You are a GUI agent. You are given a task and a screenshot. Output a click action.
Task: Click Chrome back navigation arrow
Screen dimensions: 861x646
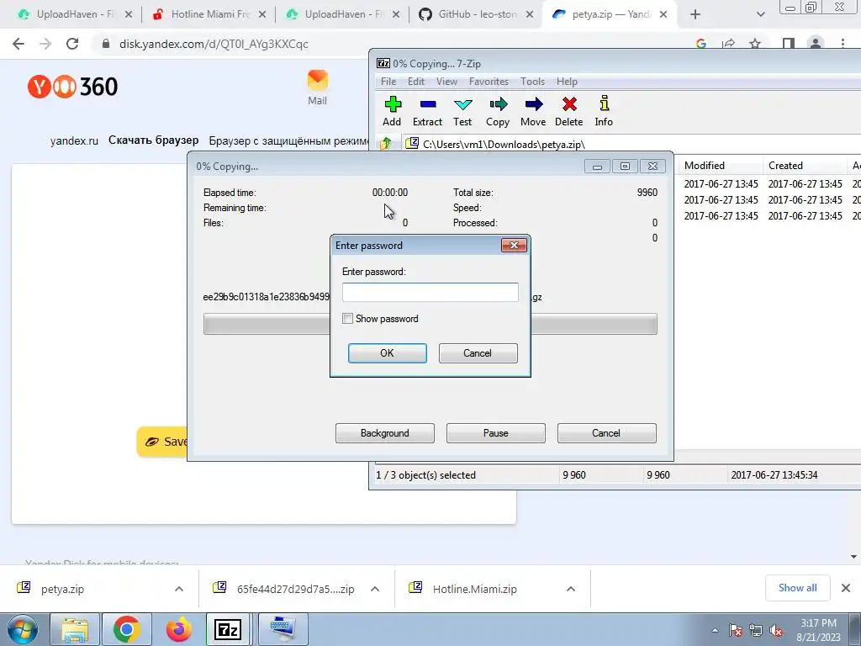[18, 44]
